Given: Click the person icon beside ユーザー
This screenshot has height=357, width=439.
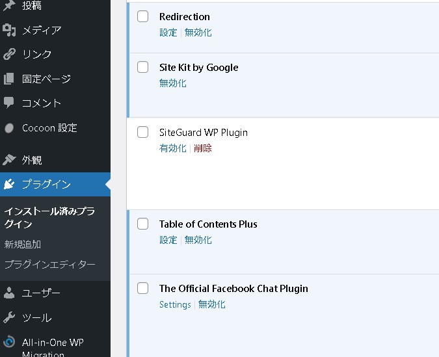Looking at the screenshot, I should point(9,293).
